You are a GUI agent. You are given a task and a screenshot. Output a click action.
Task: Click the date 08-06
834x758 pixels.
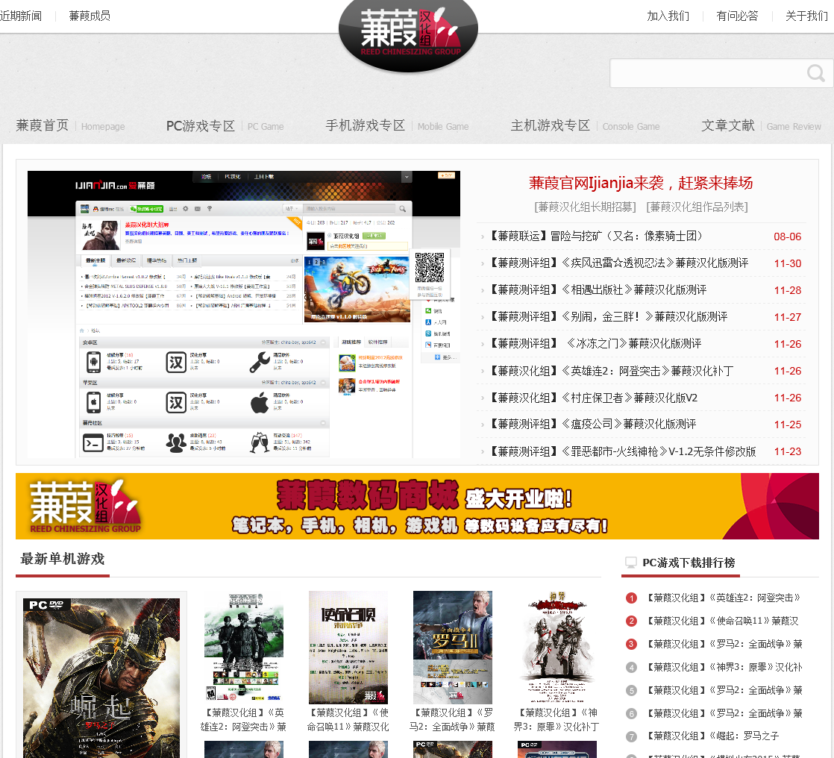[x=787, y=237]
